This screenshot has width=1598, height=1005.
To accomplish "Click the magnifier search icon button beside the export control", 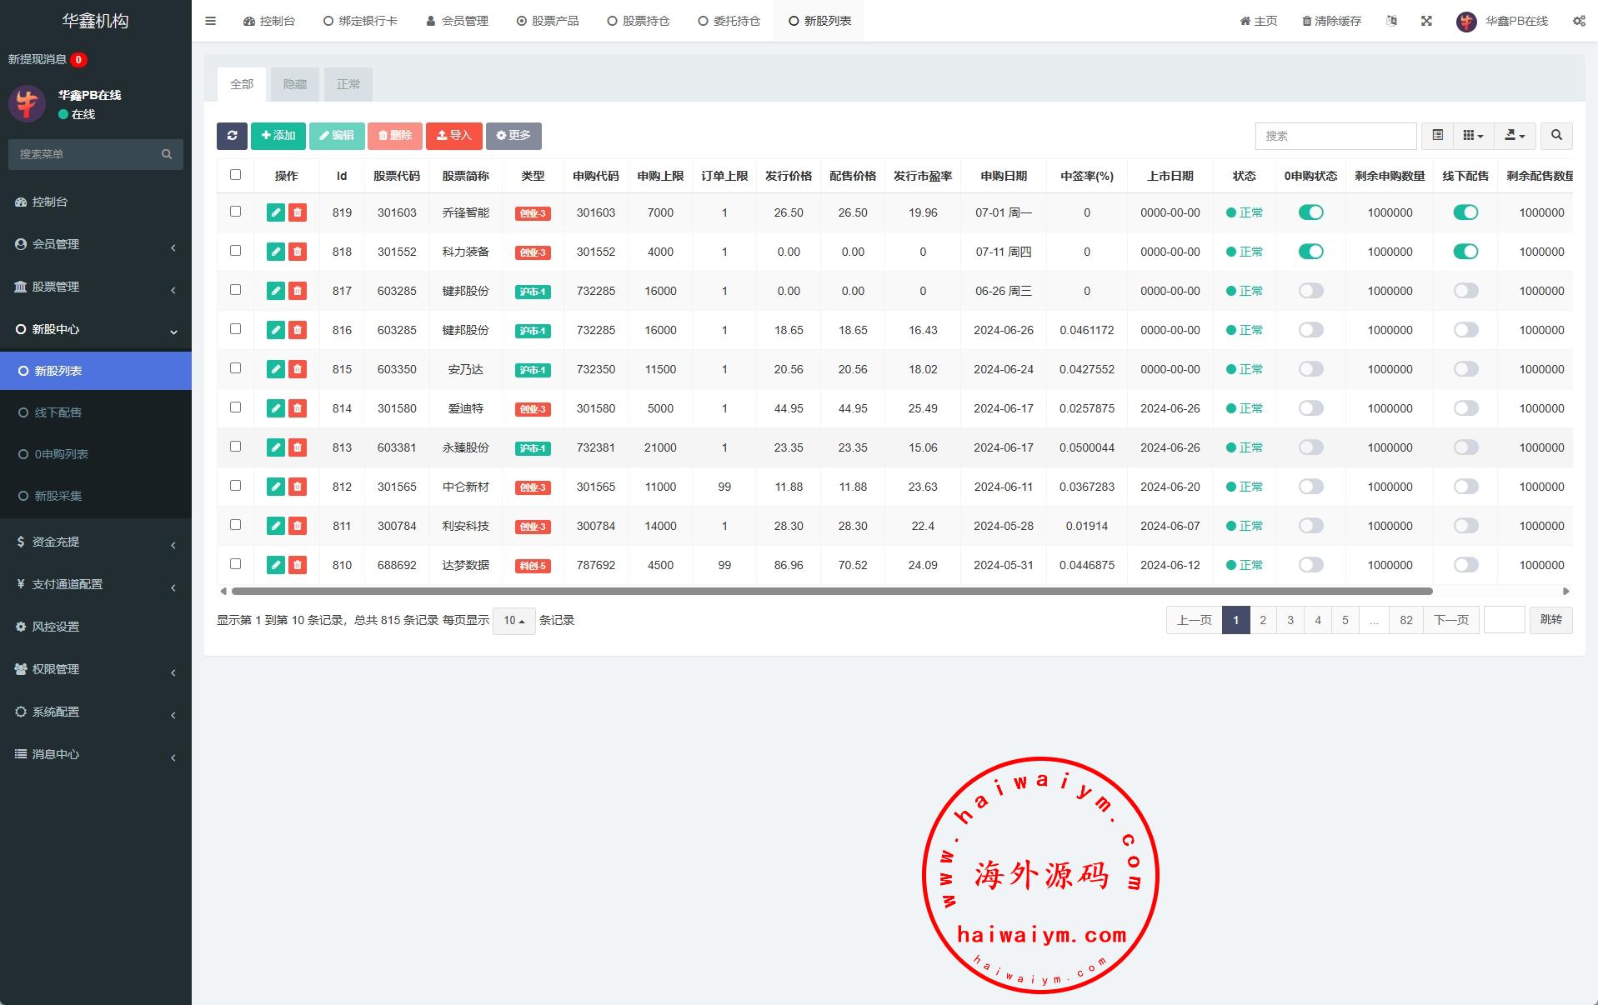I will pyautogui.click(x=1555, y=136).
